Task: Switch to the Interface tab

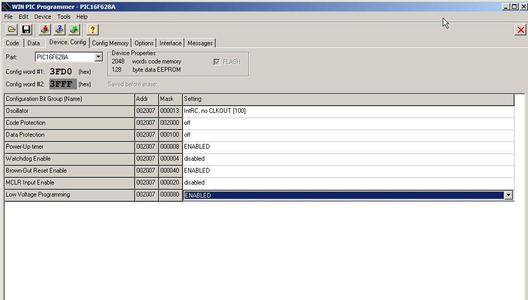Action: [x=170, y=43]
